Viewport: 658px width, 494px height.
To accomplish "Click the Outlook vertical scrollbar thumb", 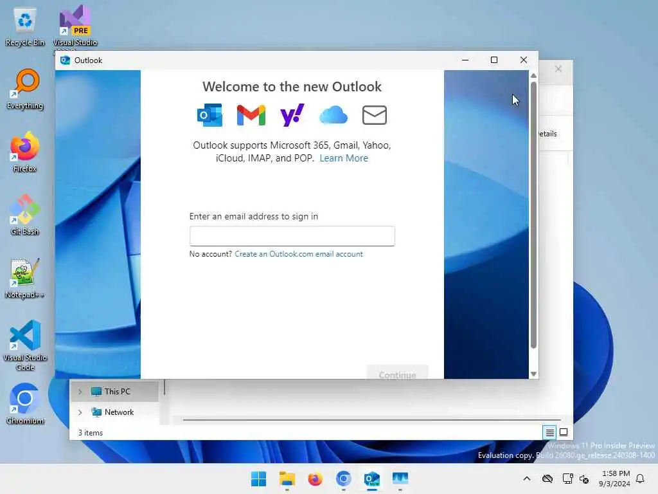I will click(533, 215).
